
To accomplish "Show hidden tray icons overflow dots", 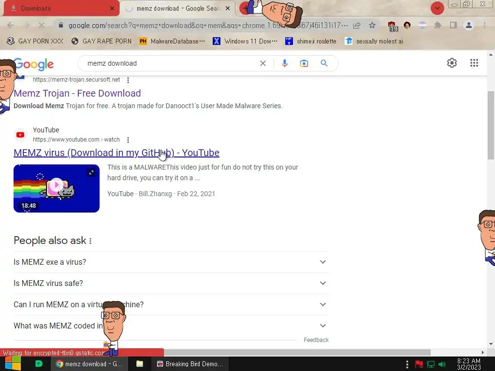I will [x=407, y=364].
